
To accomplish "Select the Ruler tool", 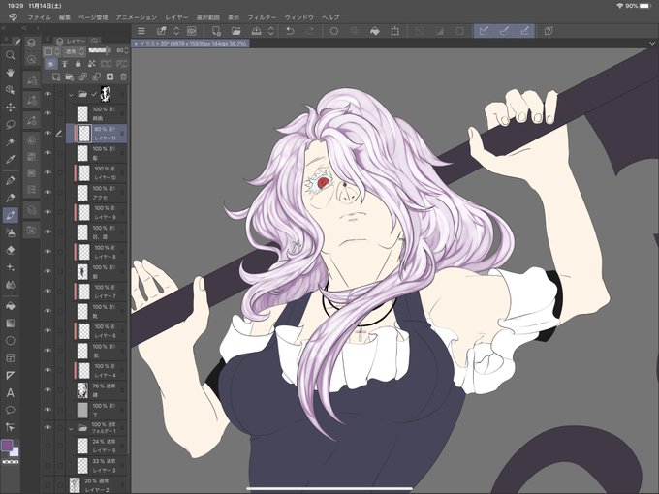I will point(10,375).
